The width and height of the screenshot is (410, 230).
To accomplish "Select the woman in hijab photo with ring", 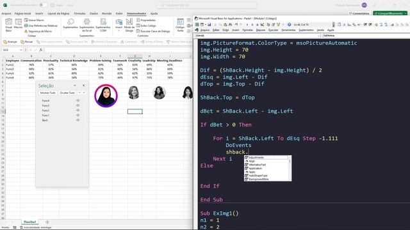I will (106, 96).
